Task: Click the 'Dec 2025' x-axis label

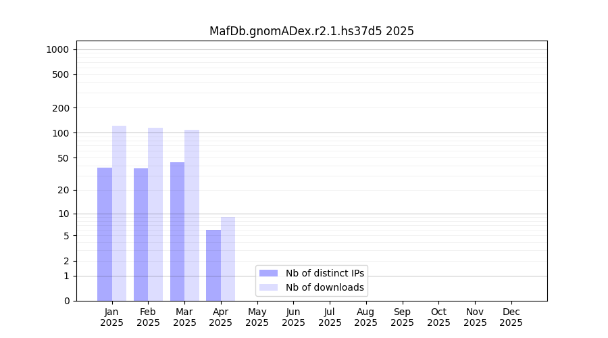Action: click(511, 317)
